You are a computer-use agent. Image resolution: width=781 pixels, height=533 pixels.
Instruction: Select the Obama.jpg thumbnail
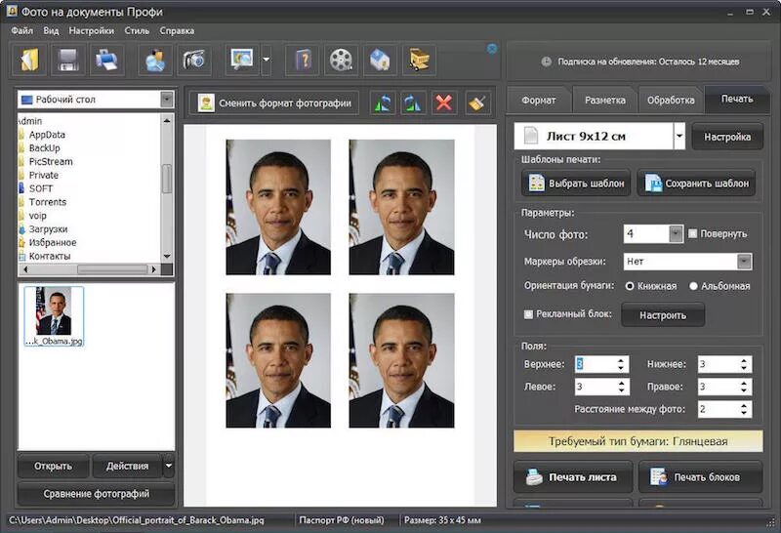pyautogui.click(x=55, y=316)
